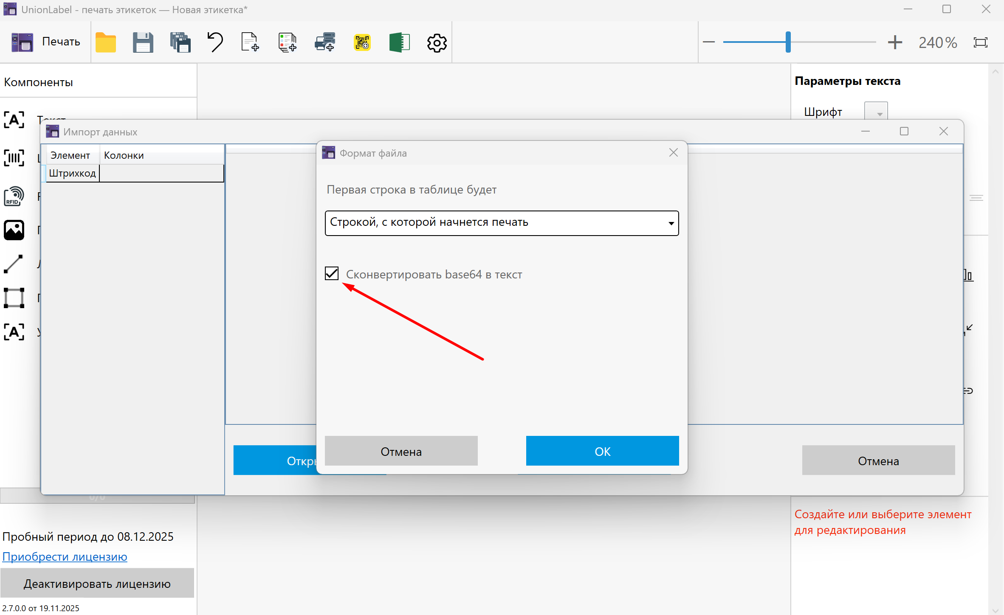
Task: Open file with yellow folder icon
Action: (106, 42)
